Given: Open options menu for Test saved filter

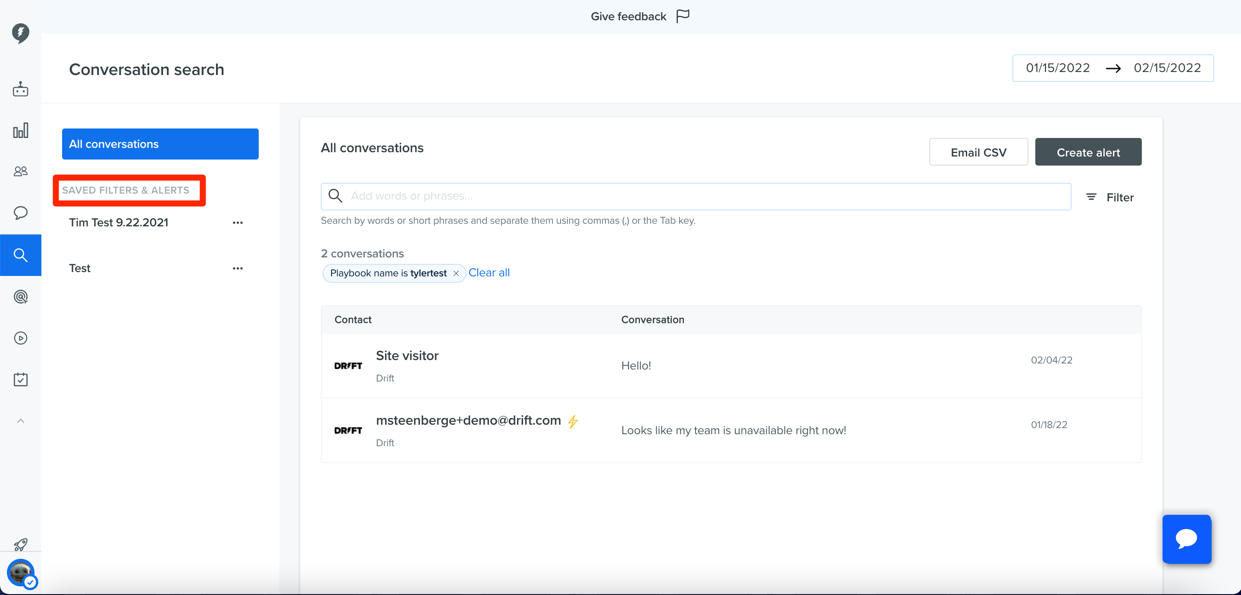Looking at the screenshot, I should 238,268.
